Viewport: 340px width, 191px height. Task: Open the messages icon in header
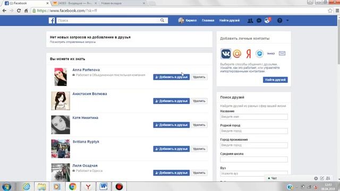coord(259,21)
